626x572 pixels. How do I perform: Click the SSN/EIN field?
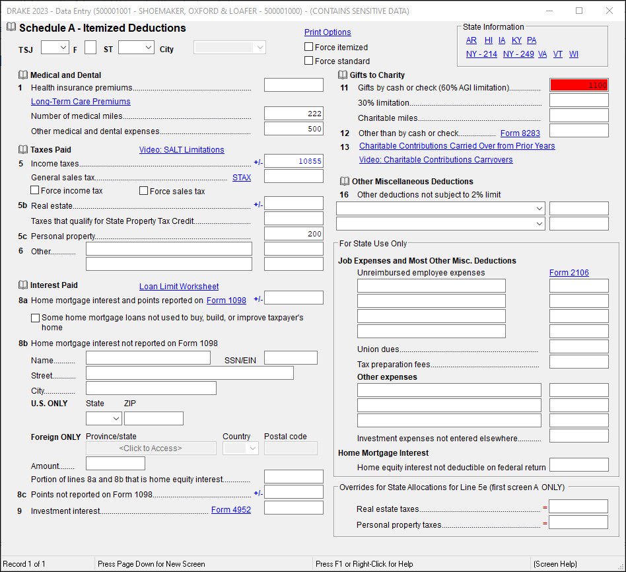coord(291,358)
